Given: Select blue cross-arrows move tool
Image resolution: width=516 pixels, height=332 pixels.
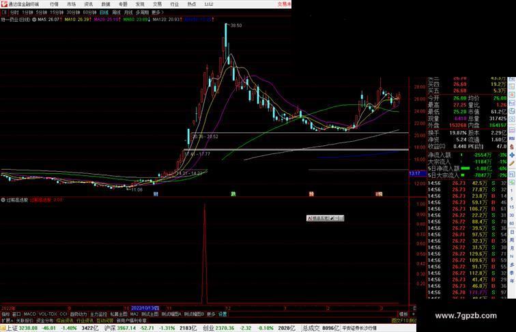Looking at the screenshot, I should [512, 155].
